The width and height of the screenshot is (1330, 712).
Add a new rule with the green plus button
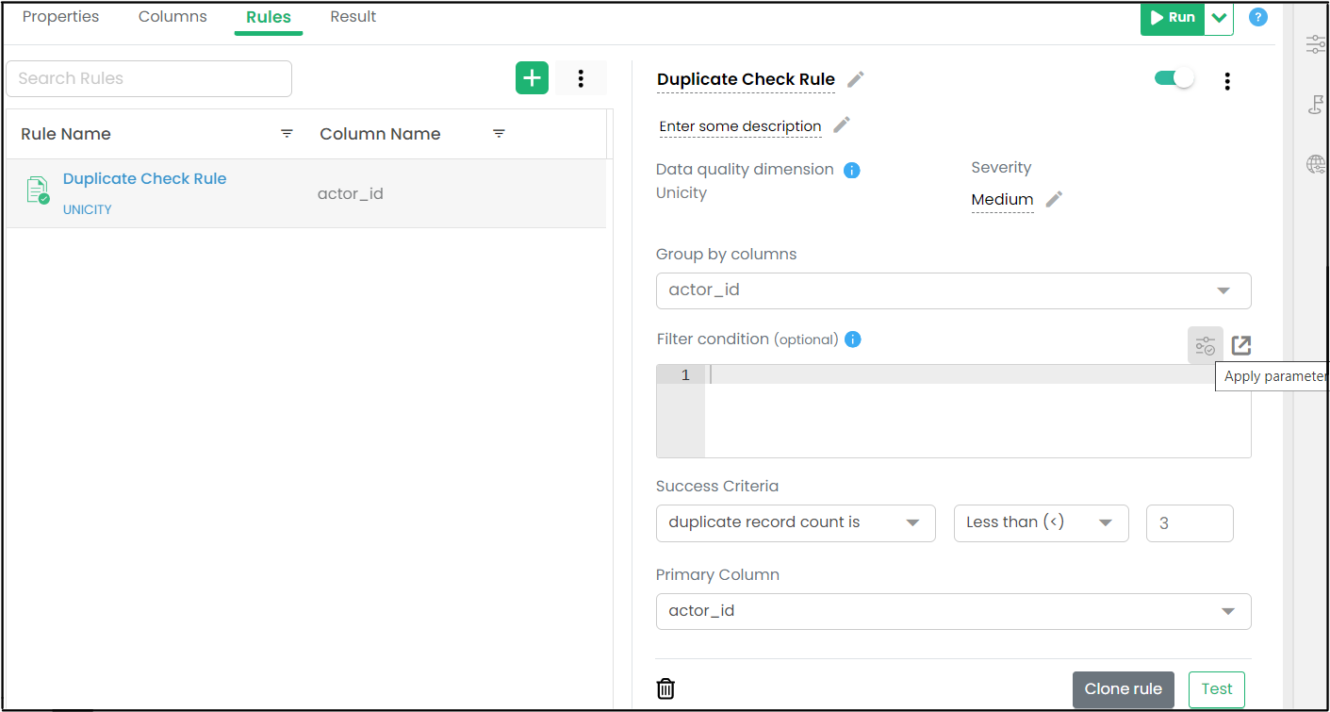pos(532,78)
